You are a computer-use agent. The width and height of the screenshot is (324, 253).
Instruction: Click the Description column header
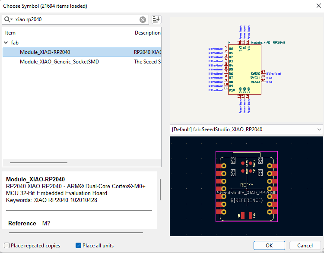point(146,33)
